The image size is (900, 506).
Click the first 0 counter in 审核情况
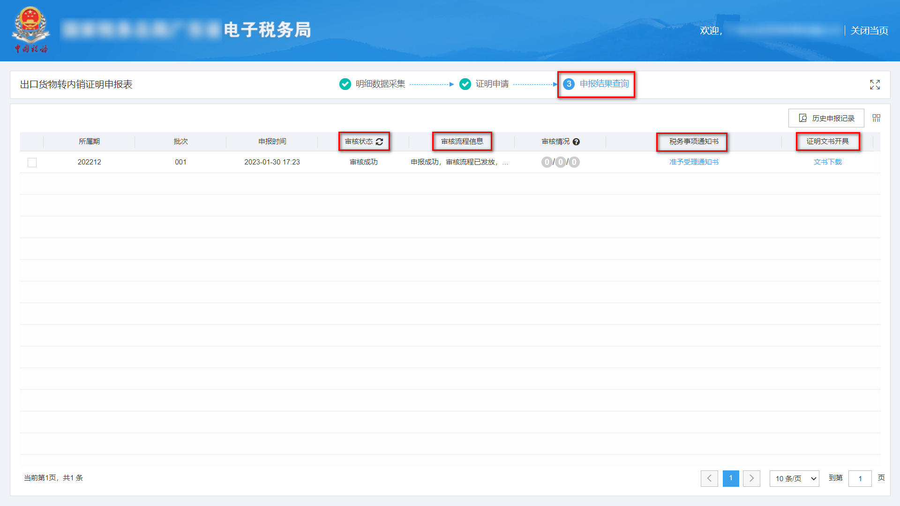coord(547,162)
